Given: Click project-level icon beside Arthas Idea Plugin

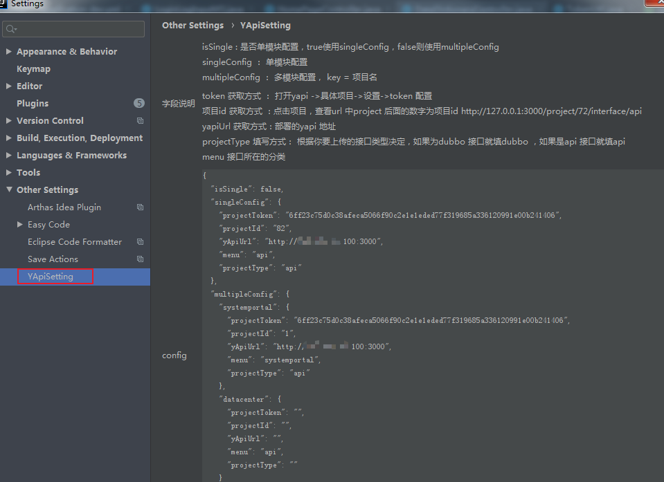Looking at the screenshot, I should pyautogui.click(x=140, y=207).
